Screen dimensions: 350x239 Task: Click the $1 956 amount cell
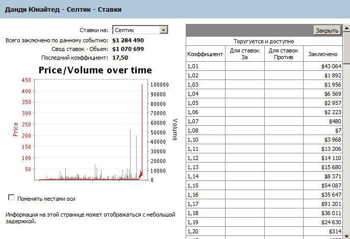(323, 85)
